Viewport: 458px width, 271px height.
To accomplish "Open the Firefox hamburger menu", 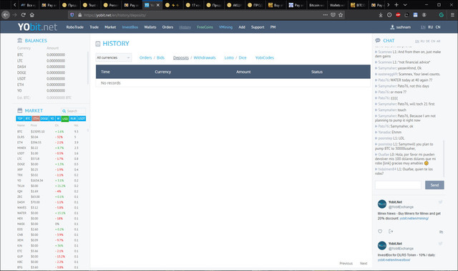I will click(452, 15).
